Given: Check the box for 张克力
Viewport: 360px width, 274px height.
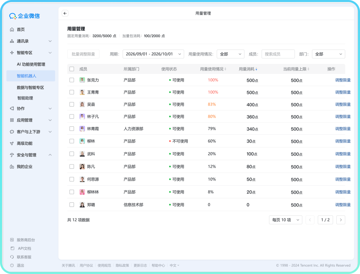Looking at the screenshot, I should [72, 80].
